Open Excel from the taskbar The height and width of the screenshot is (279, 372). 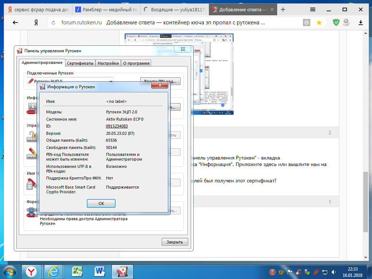coord(77,271)
